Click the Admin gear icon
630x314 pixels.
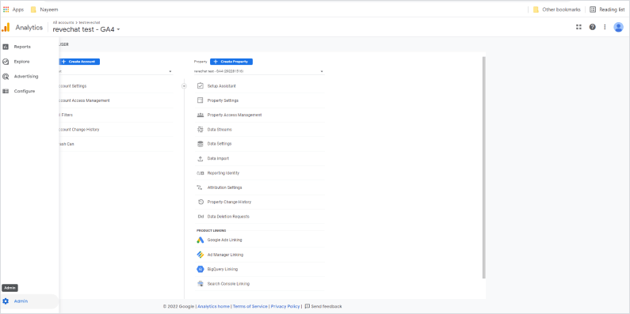point(6,301)
